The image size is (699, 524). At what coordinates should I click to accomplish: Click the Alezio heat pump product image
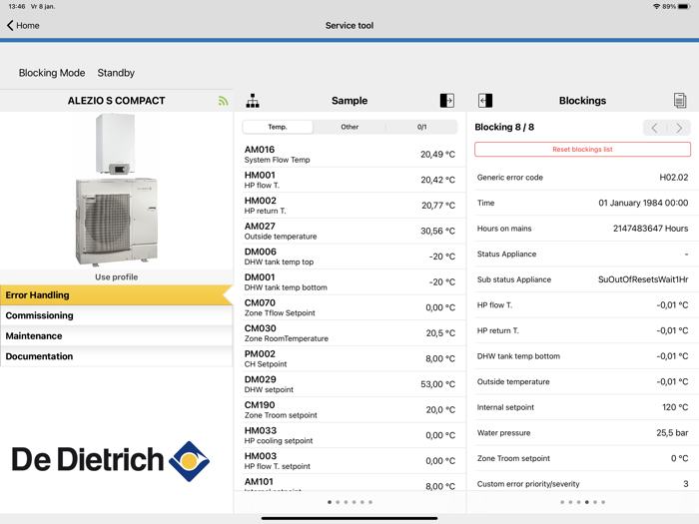click(117, 190)
